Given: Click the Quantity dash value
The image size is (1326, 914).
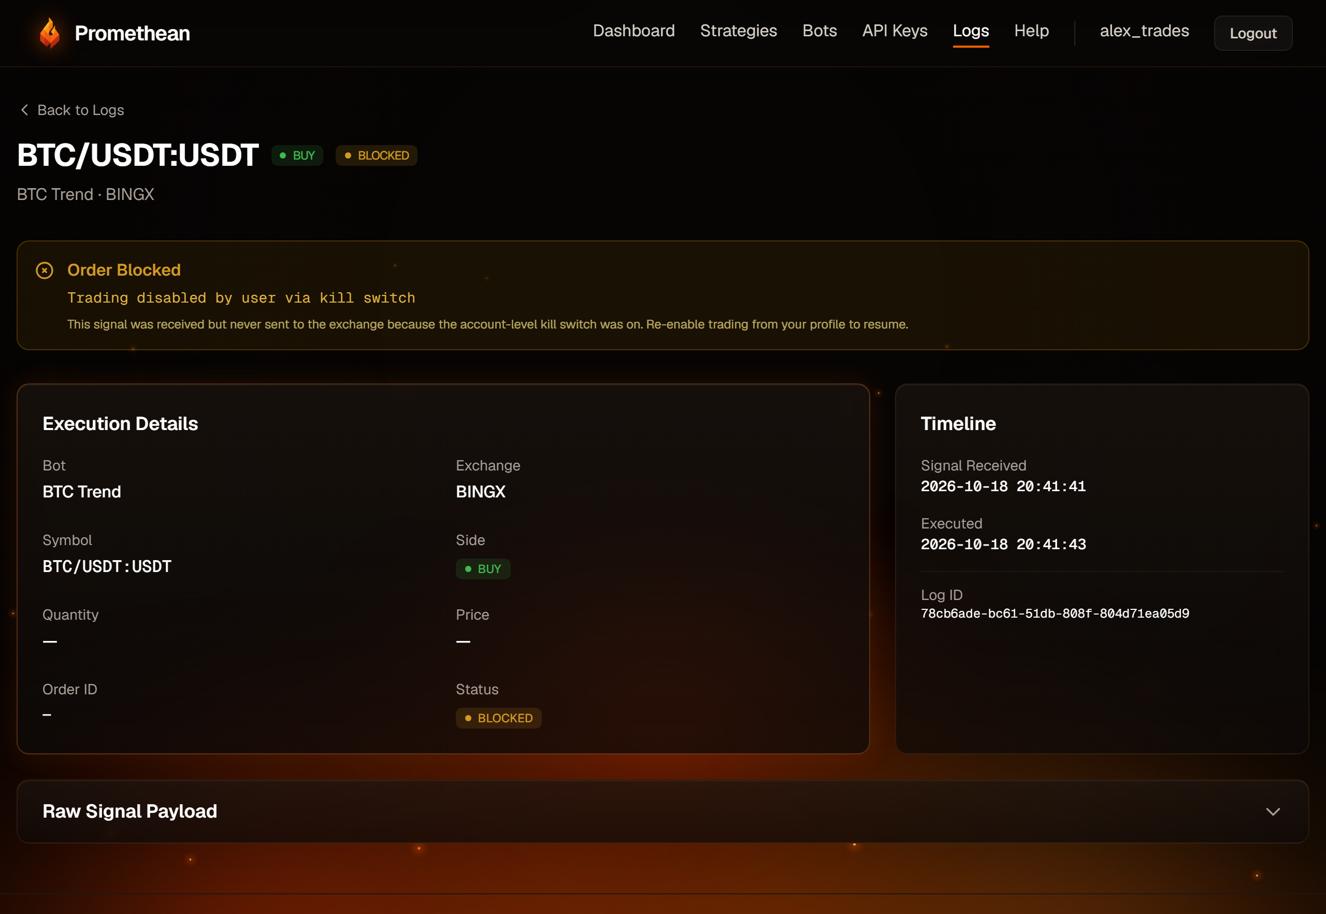Looking at the screenshot, I should [50, 642].
